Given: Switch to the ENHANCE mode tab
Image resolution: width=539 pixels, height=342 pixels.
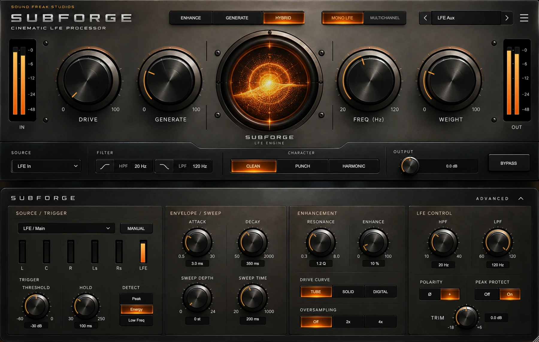Looking at the screenshot, I should click(191, 18).
